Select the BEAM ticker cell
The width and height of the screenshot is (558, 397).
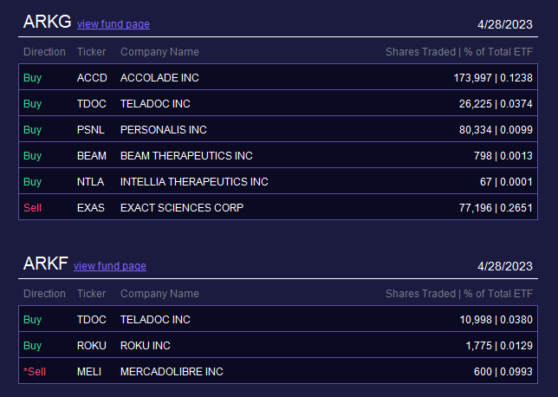click(92, 156)
